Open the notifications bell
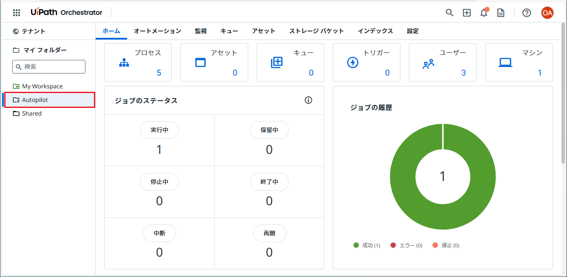This screenshot has width=567, height=277. (x=484, y=13)
